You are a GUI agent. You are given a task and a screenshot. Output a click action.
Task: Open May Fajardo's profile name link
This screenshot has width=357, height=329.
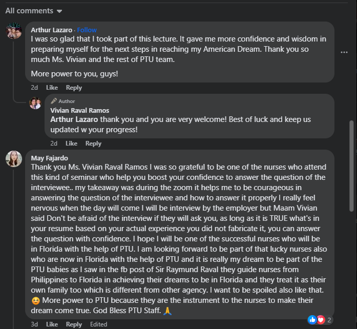[50, 158]
